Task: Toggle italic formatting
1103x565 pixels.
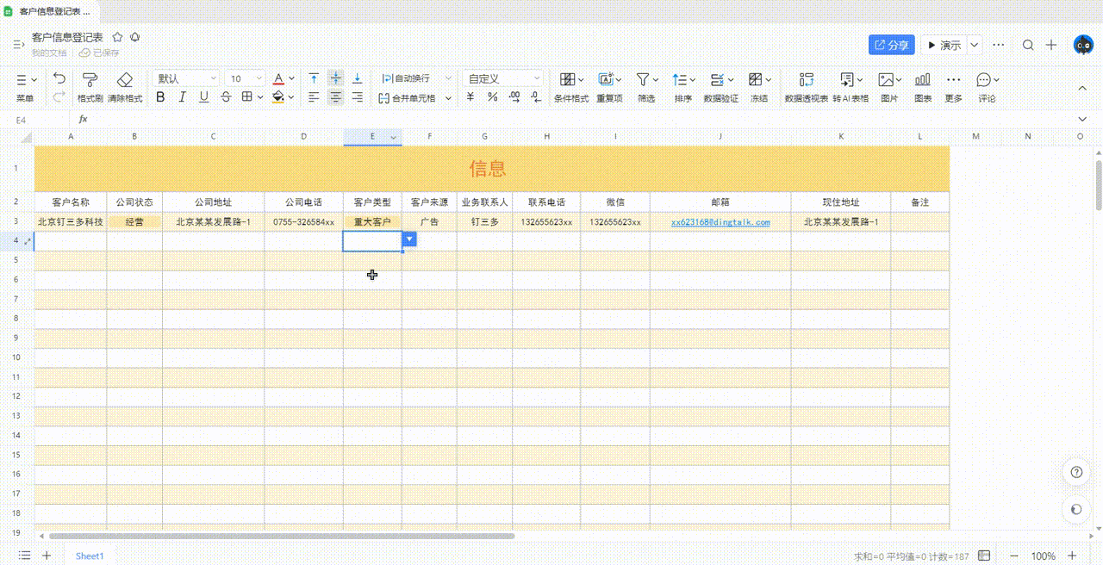Action: pos(182,97)
